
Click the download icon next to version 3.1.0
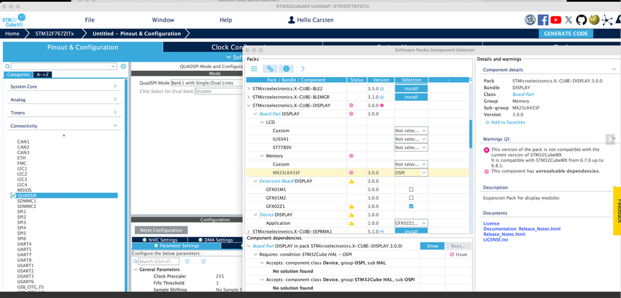pyautogui.click(x=382, y=97)
